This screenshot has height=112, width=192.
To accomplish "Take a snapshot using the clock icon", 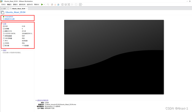I will tap(52, 5).
